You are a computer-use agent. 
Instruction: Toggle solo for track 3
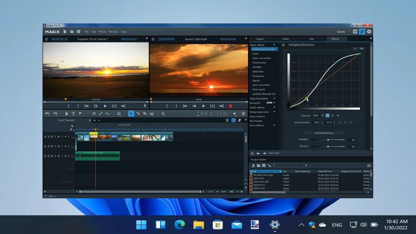[48, 156]
